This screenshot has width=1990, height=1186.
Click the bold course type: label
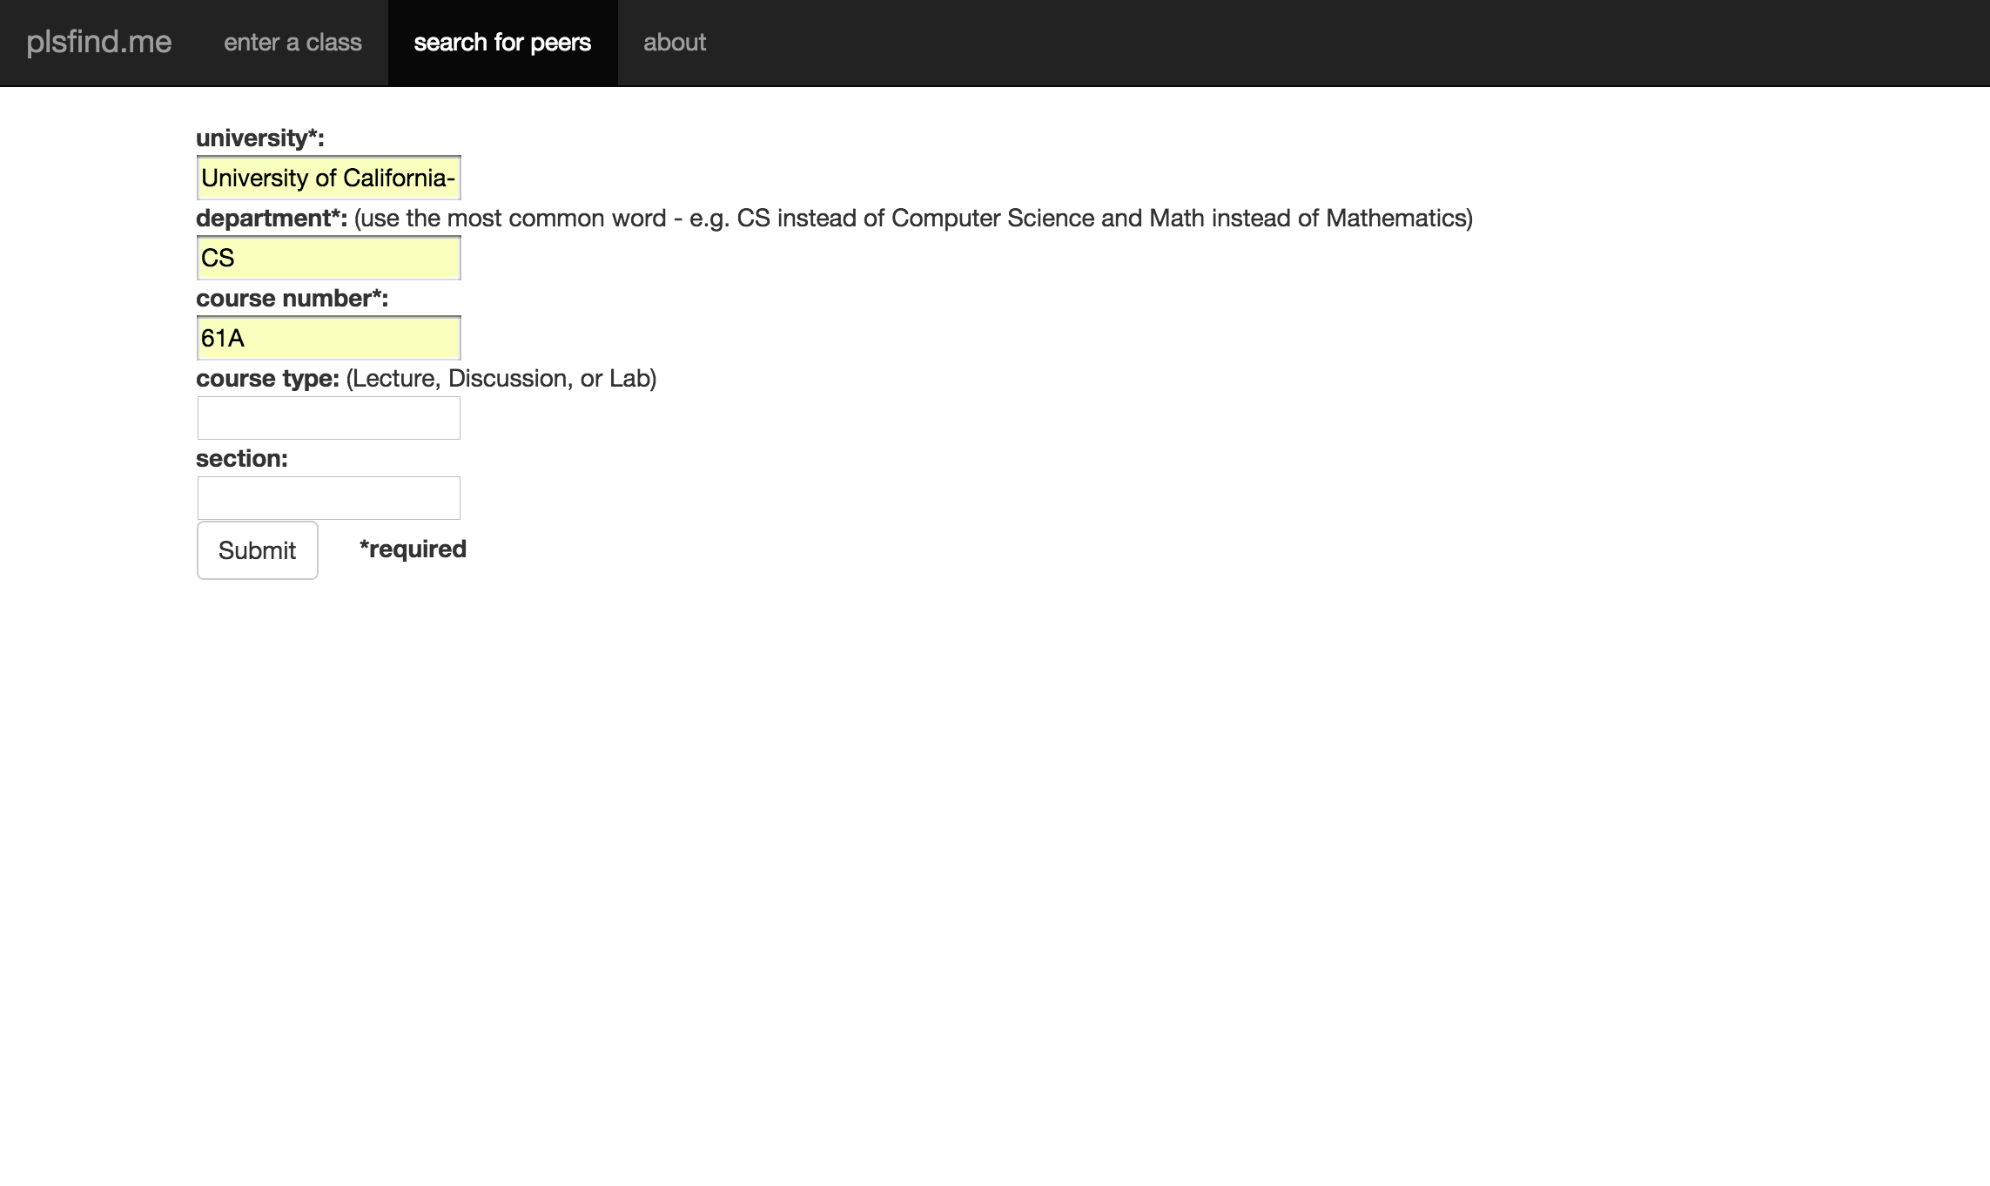[267, 379]
